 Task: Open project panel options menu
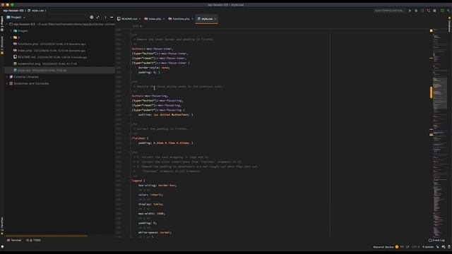105,17
